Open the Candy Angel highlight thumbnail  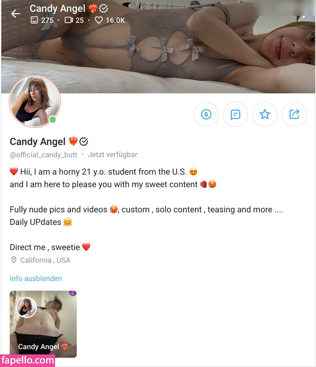(x=43, y=324)
